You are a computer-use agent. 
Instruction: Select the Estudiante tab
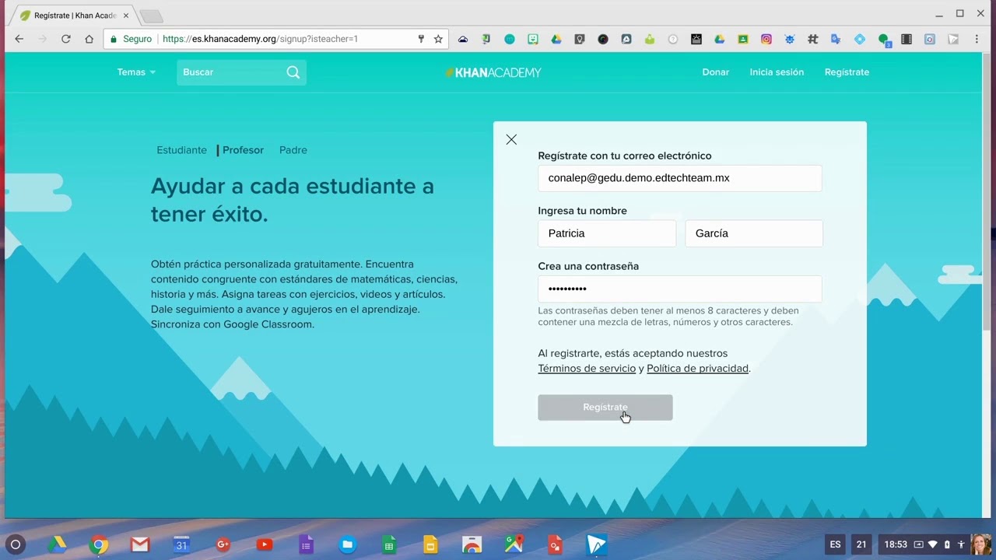point(181,150)
